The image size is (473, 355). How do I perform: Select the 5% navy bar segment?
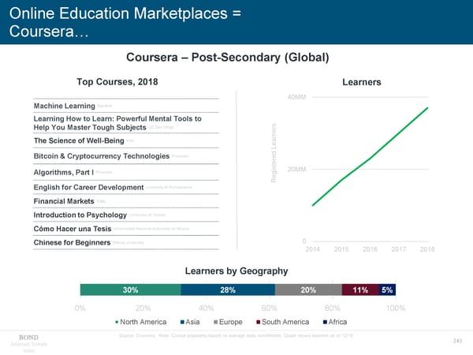(x=387, y=290)
